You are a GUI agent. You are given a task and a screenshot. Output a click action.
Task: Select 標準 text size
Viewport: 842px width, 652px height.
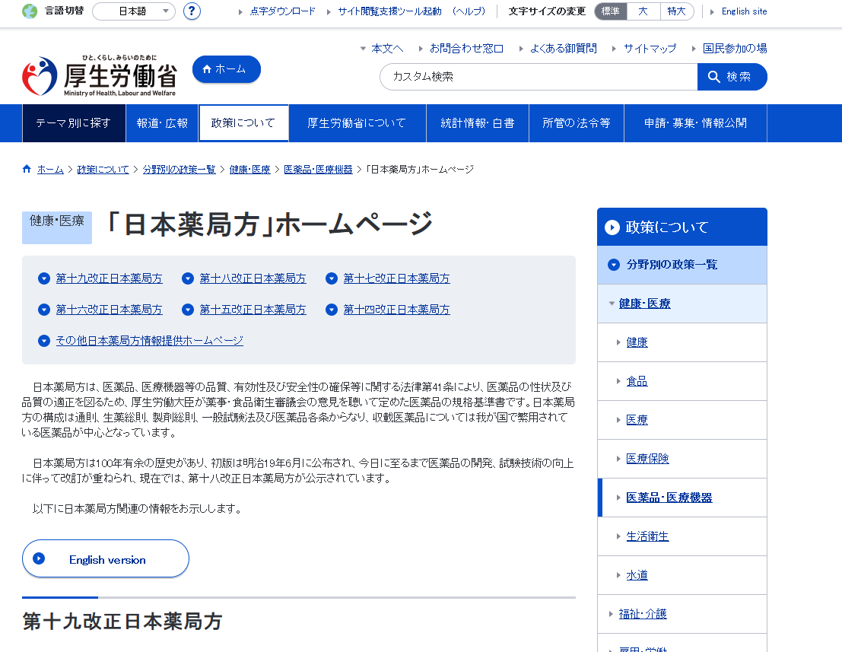click(x=611, y=11)
